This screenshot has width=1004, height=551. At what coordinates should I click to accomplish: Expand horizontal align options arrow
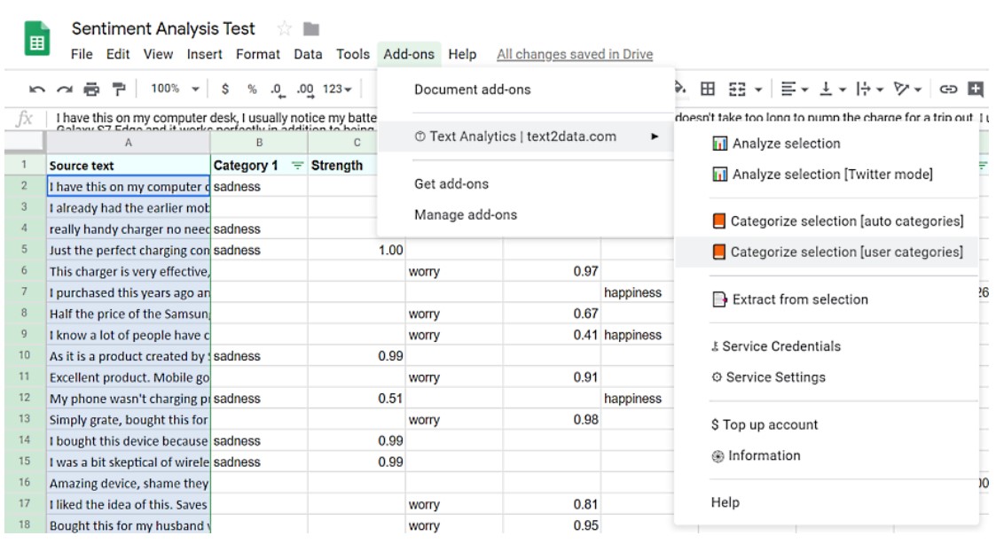pos(804,89)
